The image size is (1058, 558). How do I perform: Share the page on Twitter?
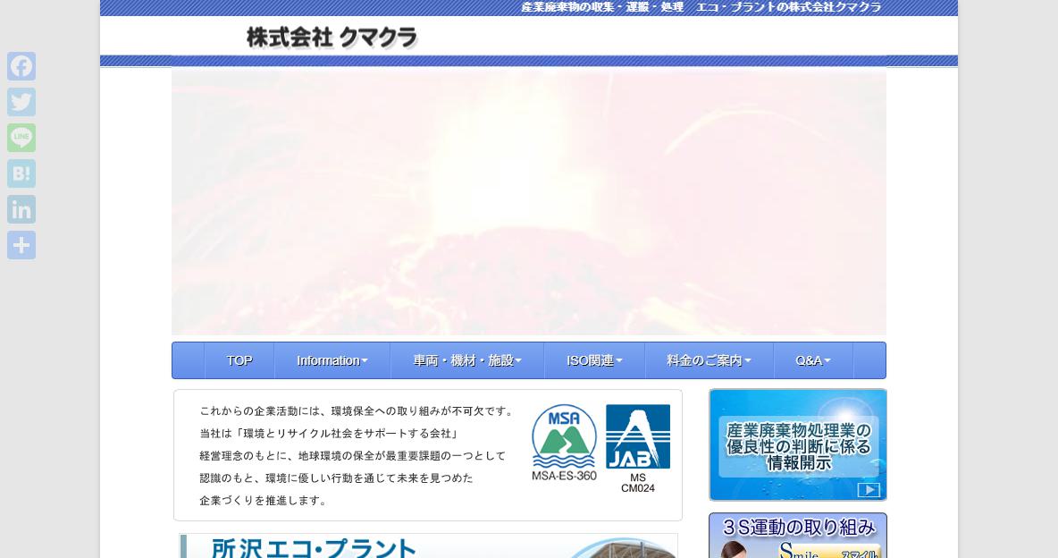21,102
